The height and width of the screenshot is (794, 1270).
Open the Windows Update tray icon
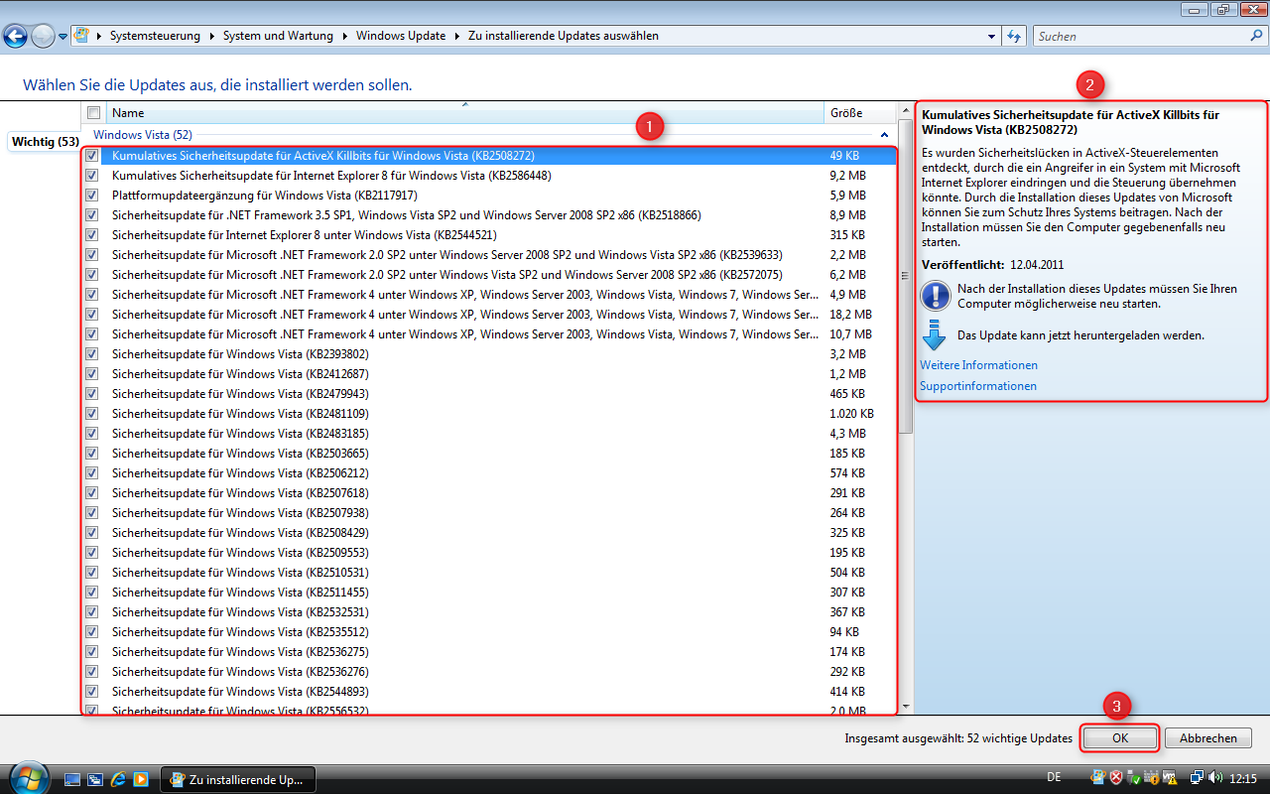(1097, 779)
